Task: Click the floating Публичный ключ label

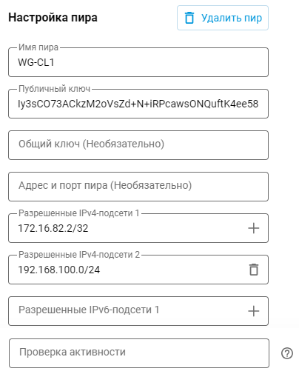Action: (55, 89)
